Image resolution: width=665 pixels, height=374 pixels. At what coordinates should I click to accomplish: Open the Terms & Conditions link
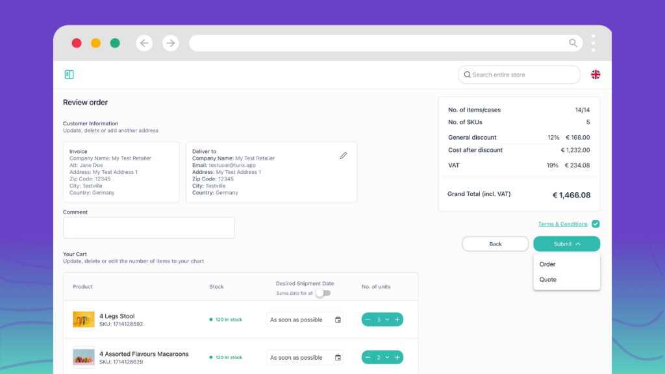pyautogui.click(x=562, y=223)
